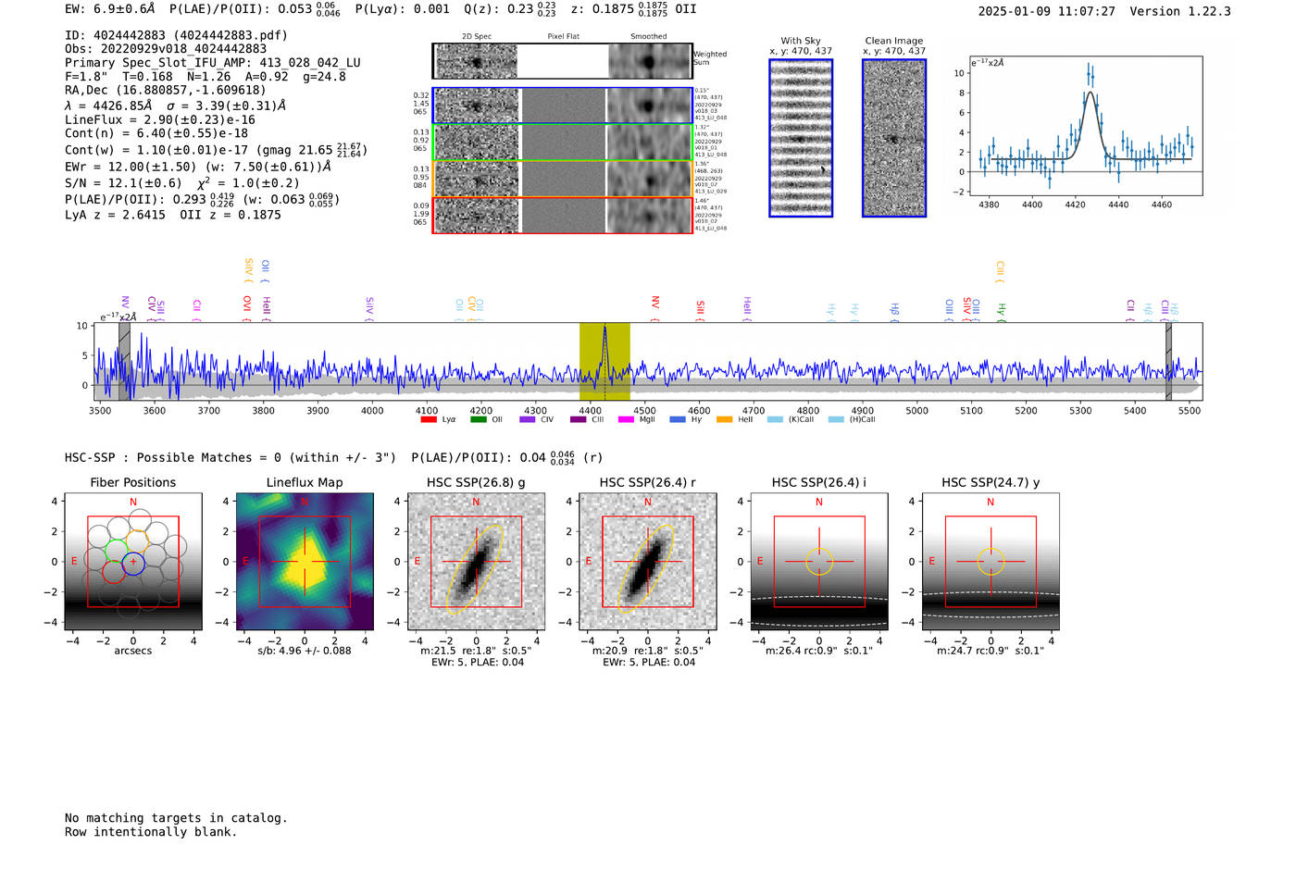
Task: Click the m:26.4 rc:0.9" caption
Action: coord(819,651)
